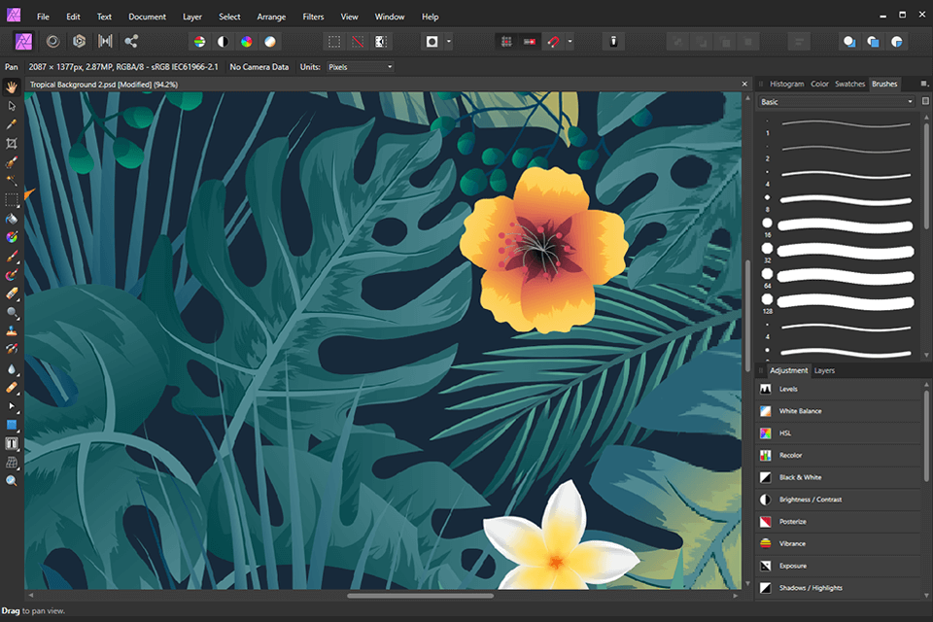
Task: Toggle Move By Whole Pixels
Action: pyautogui.click(x=530, y=42)
